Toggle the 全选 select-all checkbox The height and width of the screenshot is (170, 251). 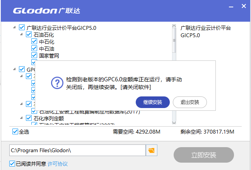15,132
